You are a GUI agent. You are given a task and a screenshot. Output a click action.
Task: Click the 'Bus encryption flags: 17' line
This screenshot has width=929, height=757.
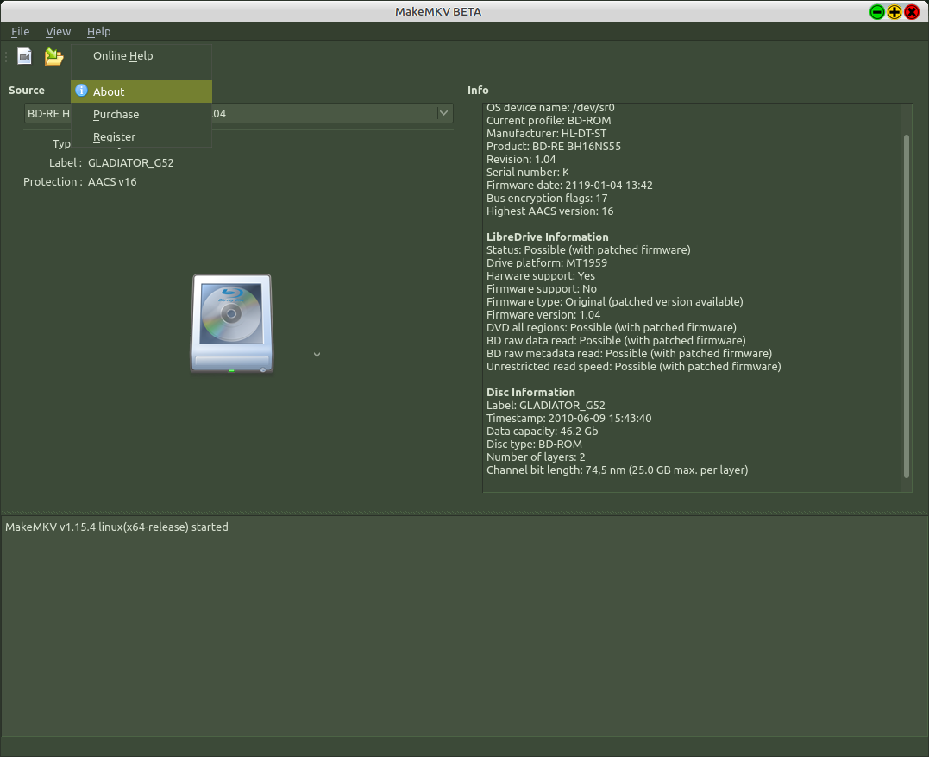tap(547, 198)
